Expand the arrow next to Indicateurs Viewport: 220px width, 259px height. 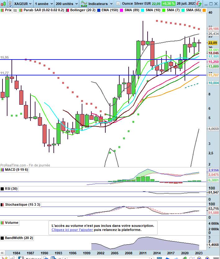coord(111,4)
